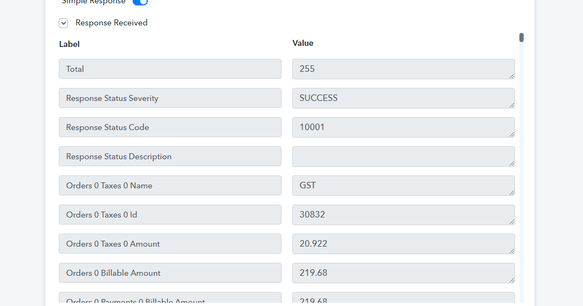Click the response list scrollbar thumb
Viewport: 583px width, 306px height.
[522, 38]
